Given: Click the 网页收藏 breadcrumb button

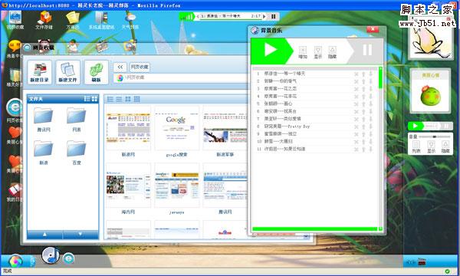Looking at the screenshot, I should (x=140, y=67).
